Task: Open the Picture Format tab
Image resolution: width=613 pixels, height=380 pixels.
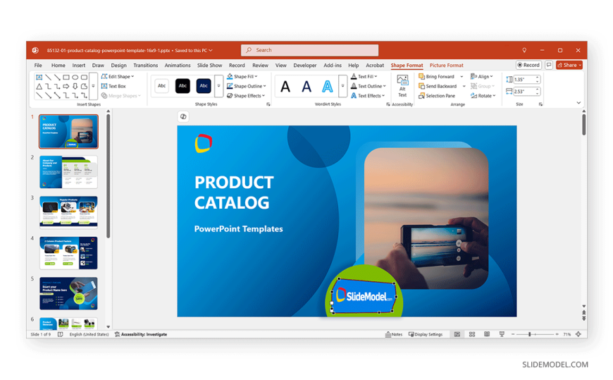Action: point(447,66)
